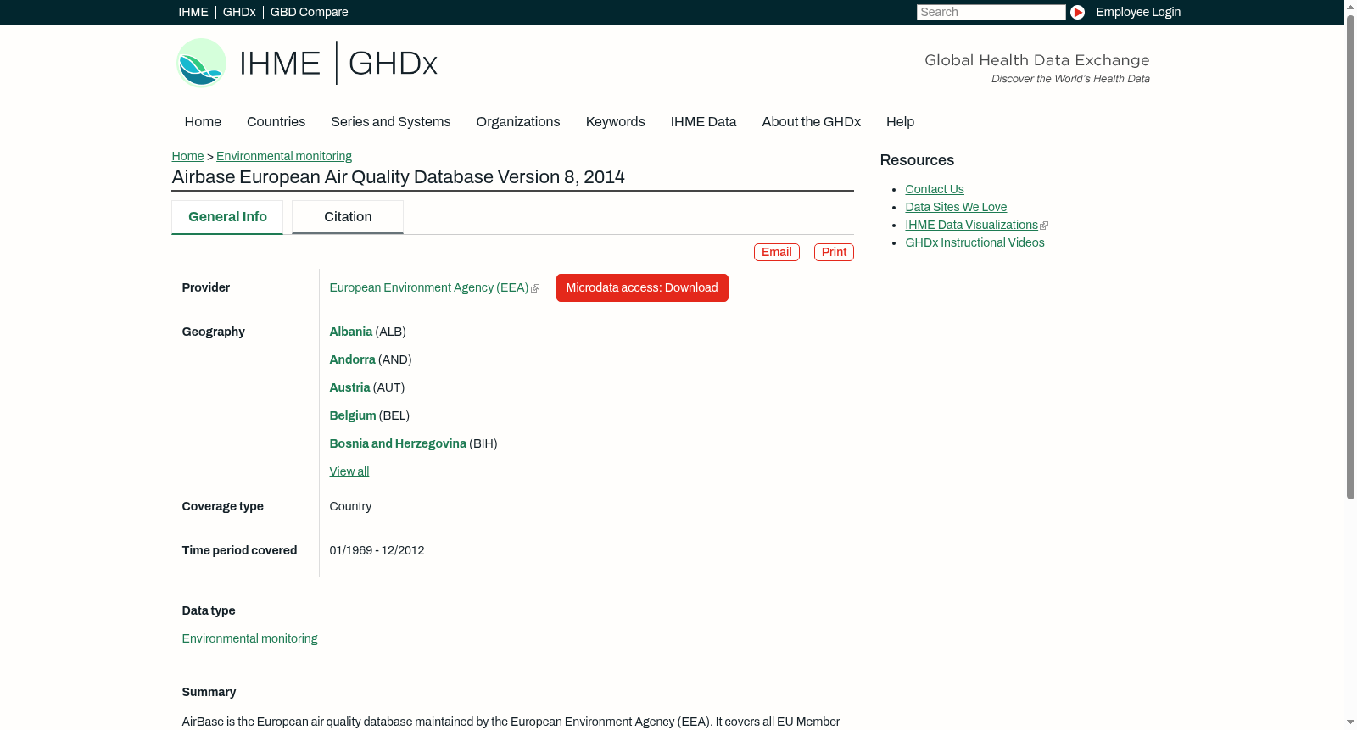Click the 'Time period covered' label
1357x730 pixels.
coord(239,550)
